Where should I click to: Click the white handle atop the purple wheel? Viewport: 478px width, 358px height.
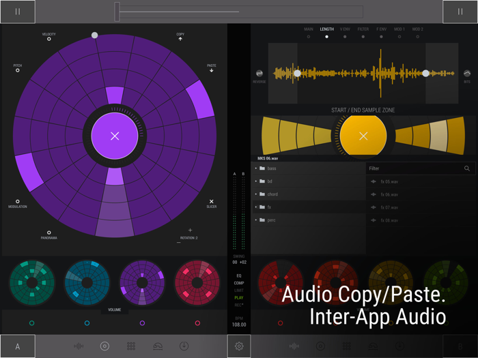(95, 35)
